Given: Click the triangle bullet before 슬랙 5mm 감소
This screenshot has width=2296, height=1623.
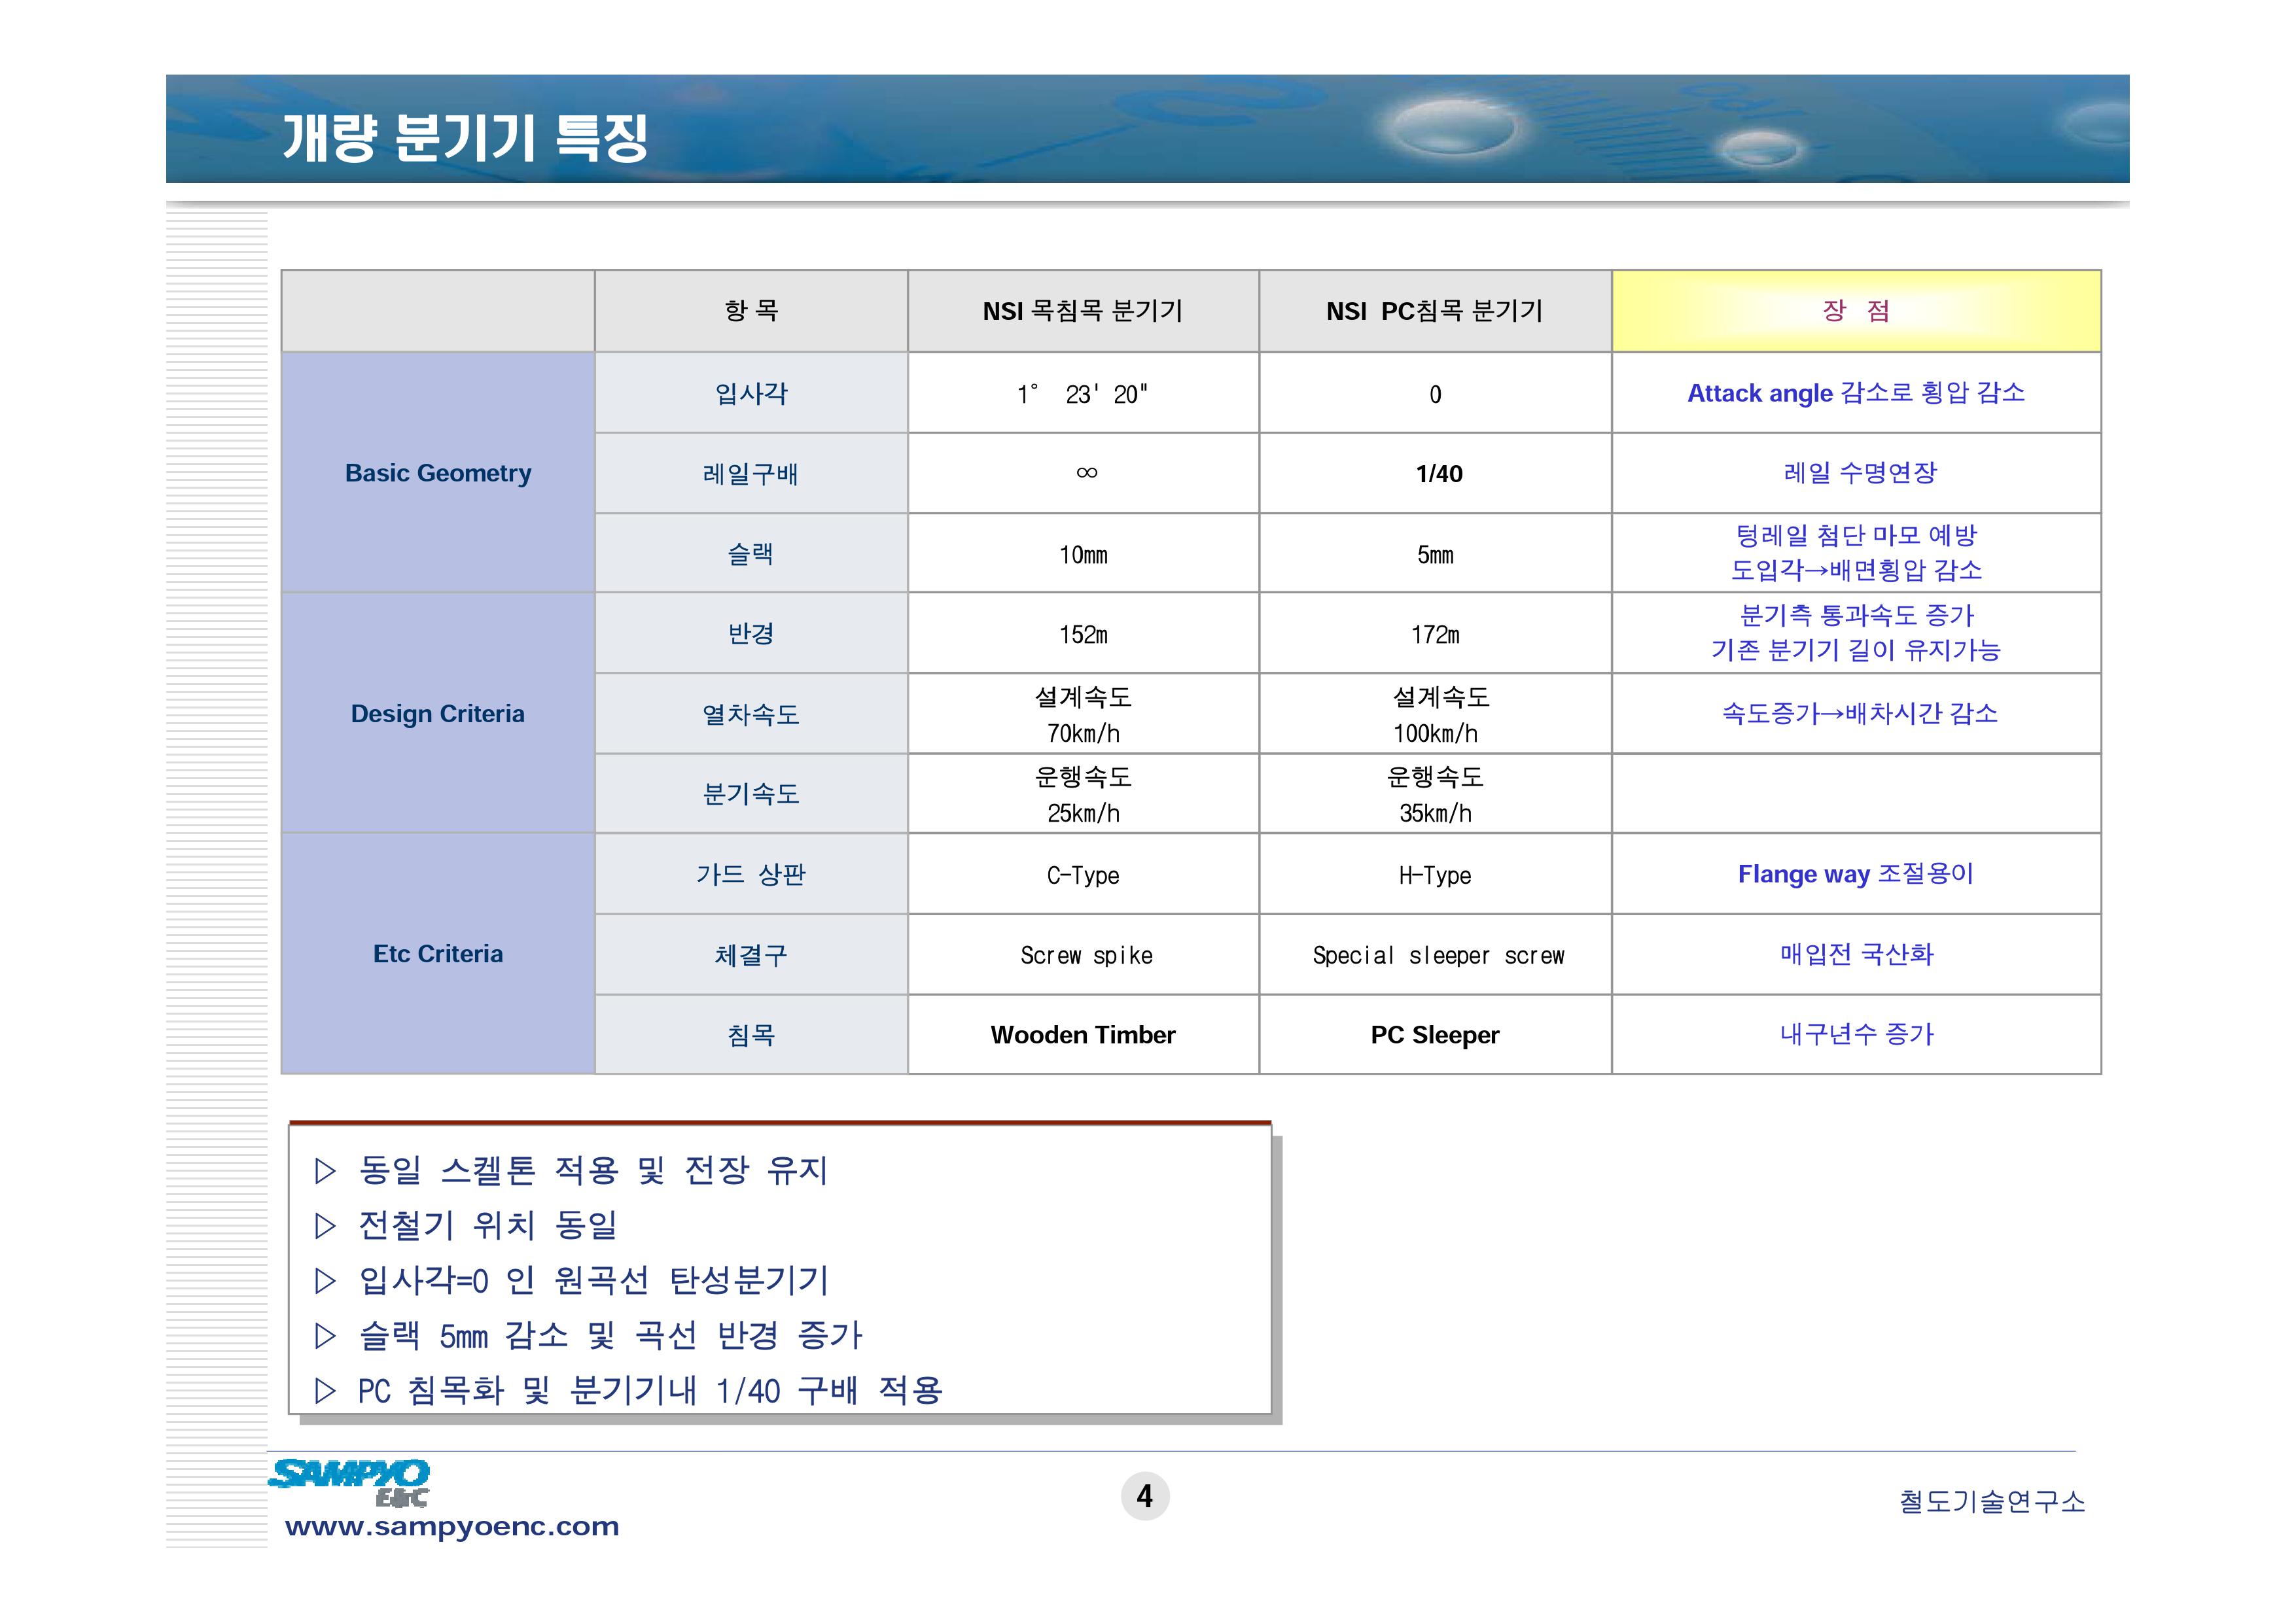Looking at the screenshot, I should pyautogui.click(x=325, y=1336).
